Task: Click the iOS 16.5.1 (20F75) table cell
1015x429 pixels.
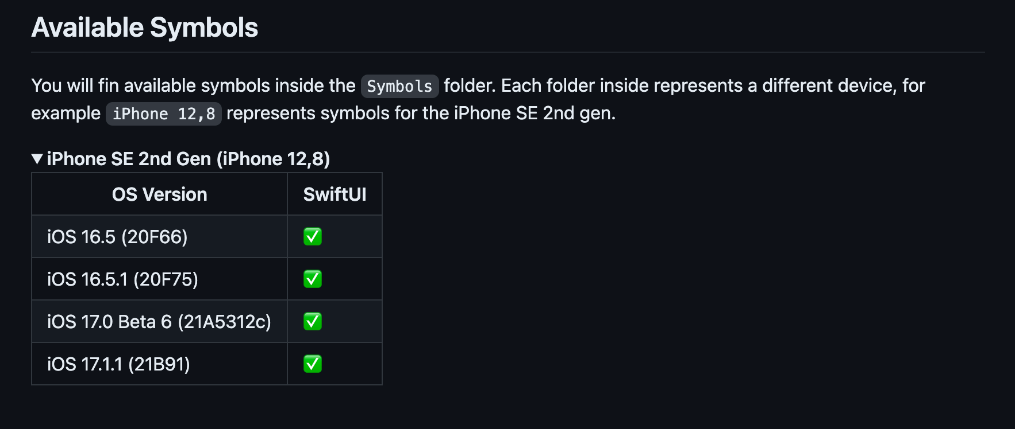Action: pos(122,279)
